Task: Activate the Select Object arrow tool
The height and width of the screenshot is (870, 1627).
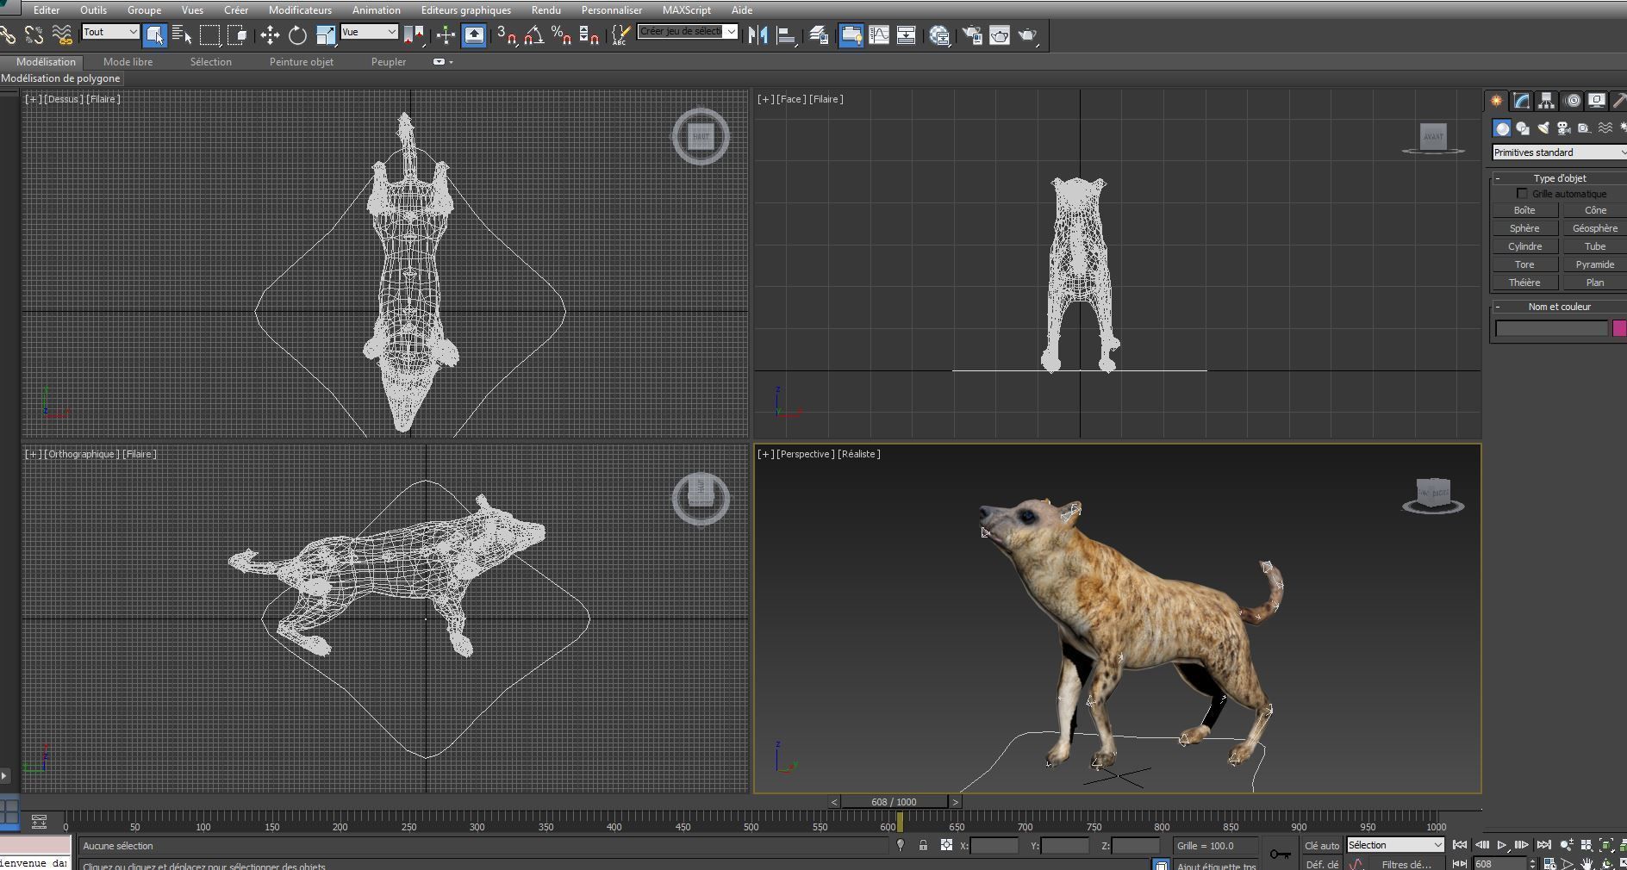Action: coord(155,34)
